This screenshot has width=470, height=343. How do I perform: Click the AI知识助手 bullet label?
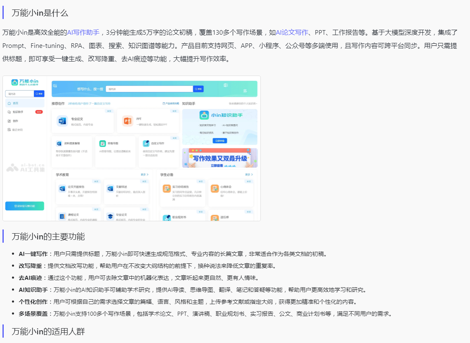(33, 290)
